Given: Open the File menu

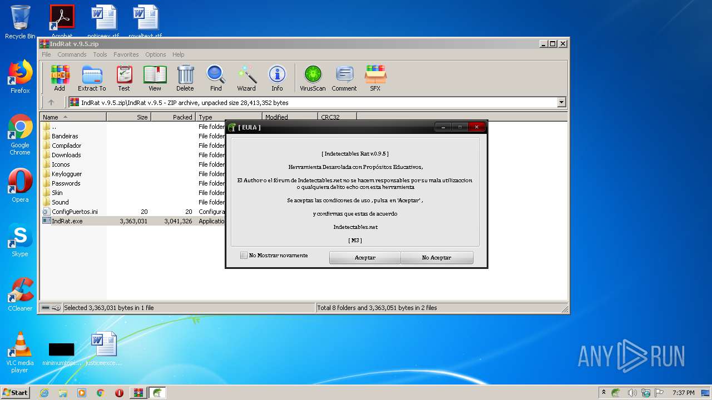Looking at the screenshot, I should click(x=46, y=54).
